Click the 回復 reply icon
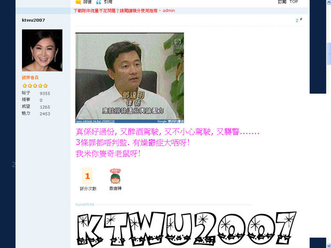The height and width of the screenshot is (248, 331). click(78, 2)
